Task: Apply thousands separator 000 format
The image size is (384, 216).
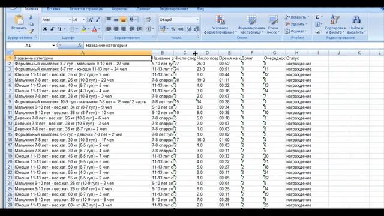Action: tap(181, 29)
